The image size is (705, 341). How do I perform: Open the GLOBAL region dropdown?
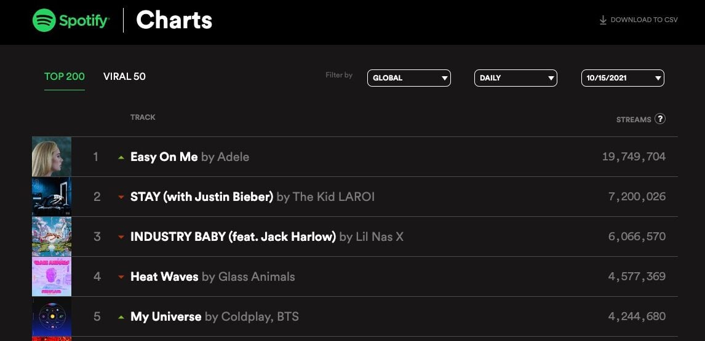pos(409,78)
